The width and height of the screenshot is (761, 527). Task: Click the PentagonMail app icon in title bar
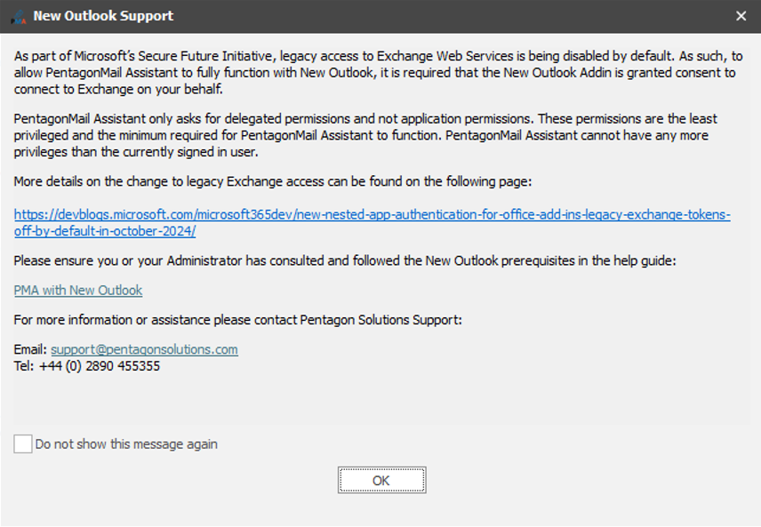pos(17,16)
